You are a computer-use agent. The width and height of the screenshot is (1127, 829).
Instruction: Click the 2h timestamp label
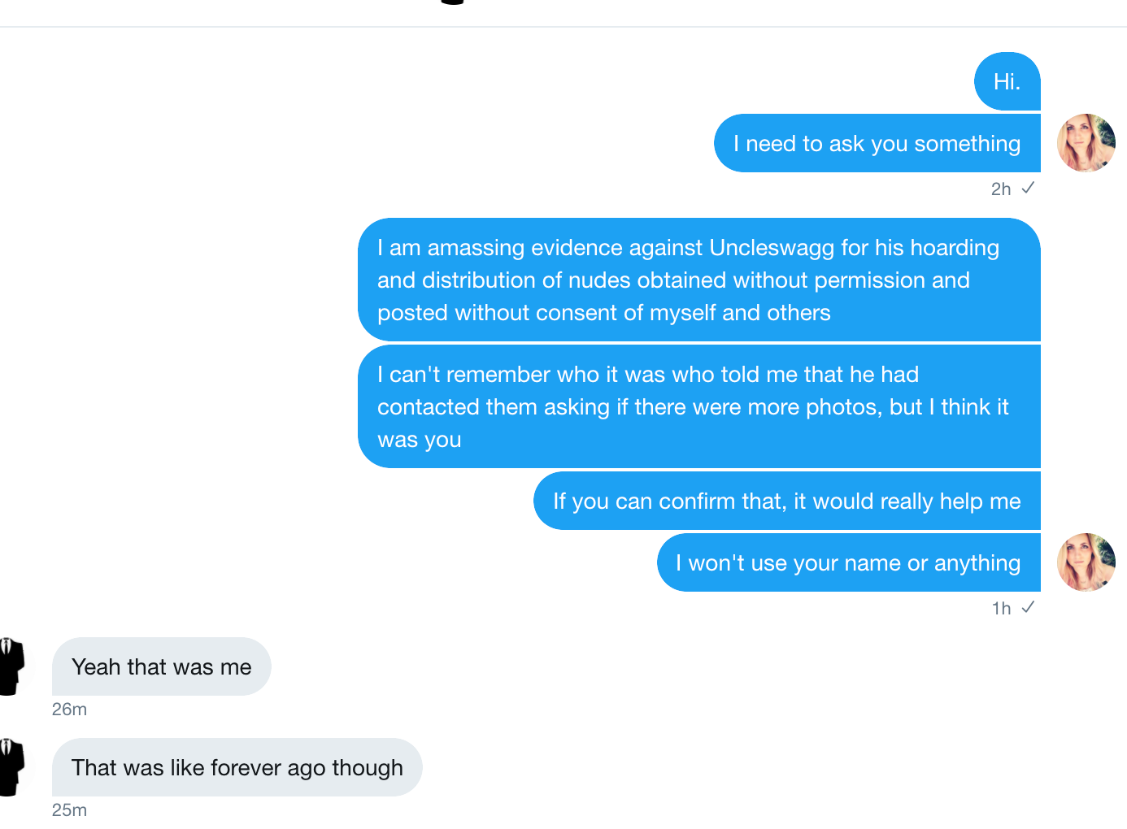(x=1000, y=189)
